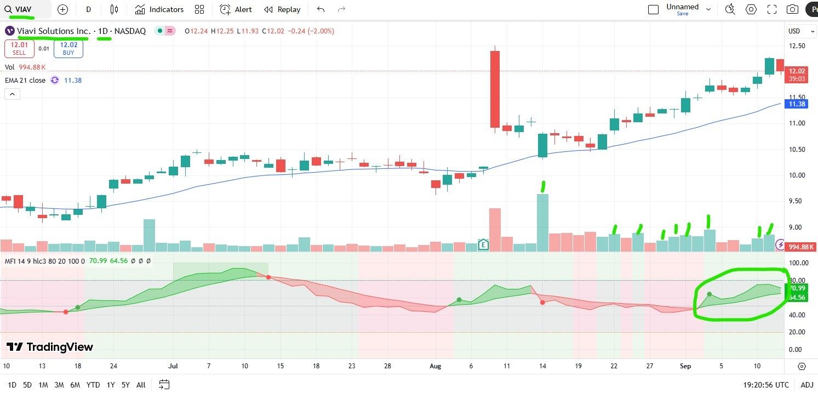Screen dimensions: 818x393
Task: Select the All time range
Action: click(x=141, y=385)
